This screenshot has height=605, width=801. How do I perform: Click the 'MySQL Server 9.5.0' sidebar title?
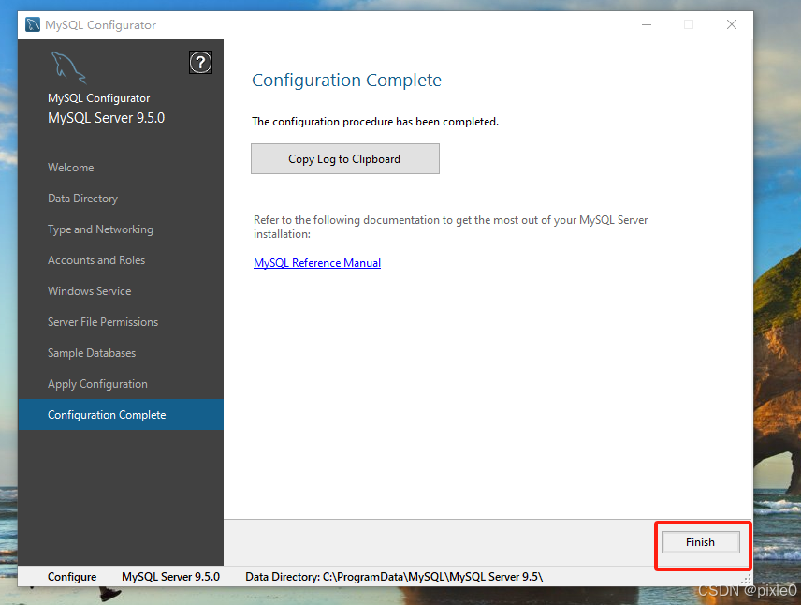coord(107,118)
